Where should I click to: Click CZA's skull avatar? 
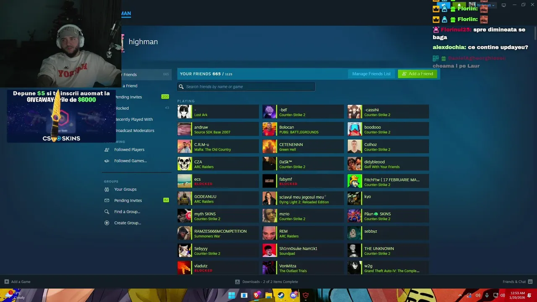[185, 164]
